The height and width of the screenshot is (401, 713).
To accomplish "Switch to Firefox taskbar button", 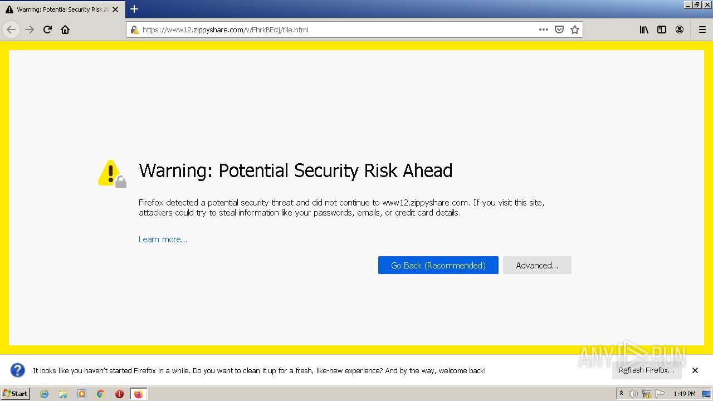I will pos(138,394).
